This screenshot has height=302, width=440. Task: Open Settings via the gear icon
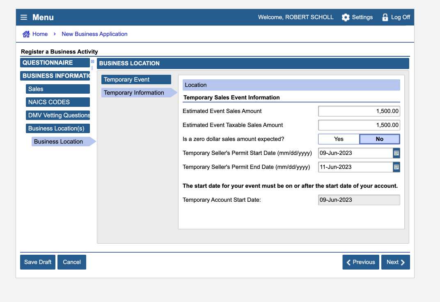tap(346, 17)
